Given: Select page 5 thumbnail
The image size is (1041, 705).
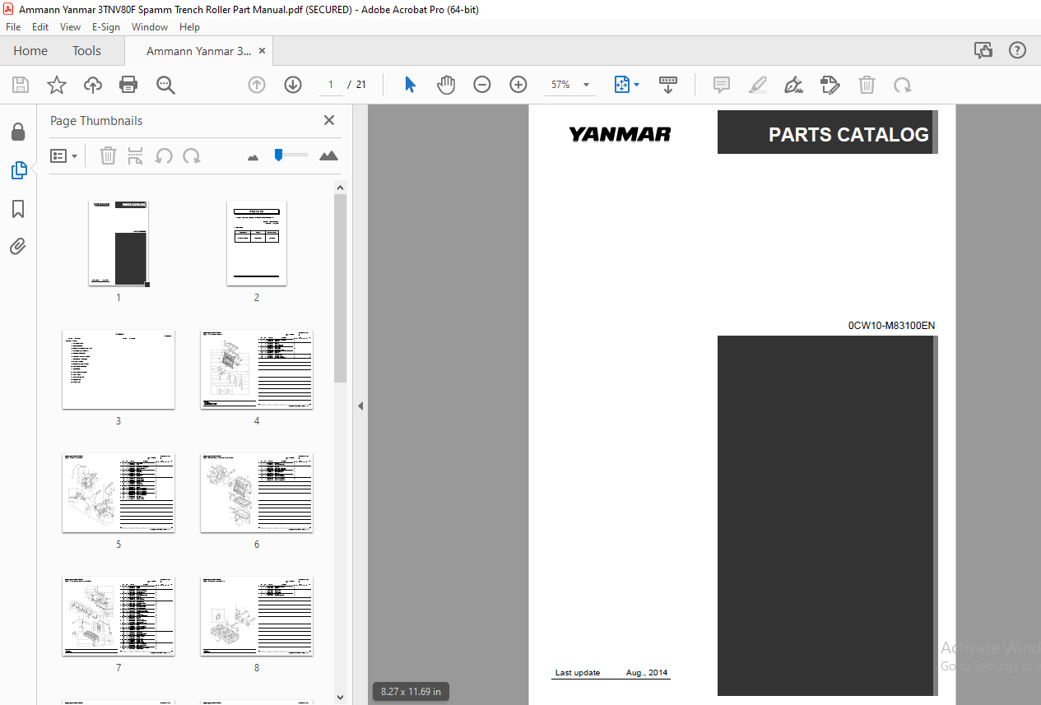Looking at the screenshot, I should coord(119,493).
